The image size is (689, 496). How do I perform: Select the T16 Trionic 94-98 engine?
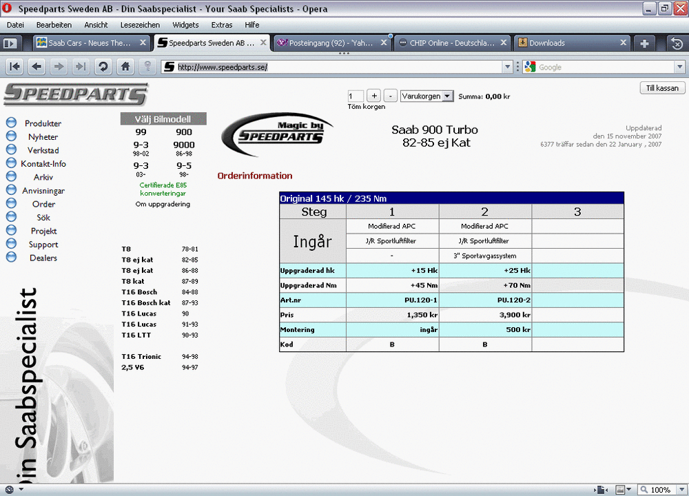[160, 357]
